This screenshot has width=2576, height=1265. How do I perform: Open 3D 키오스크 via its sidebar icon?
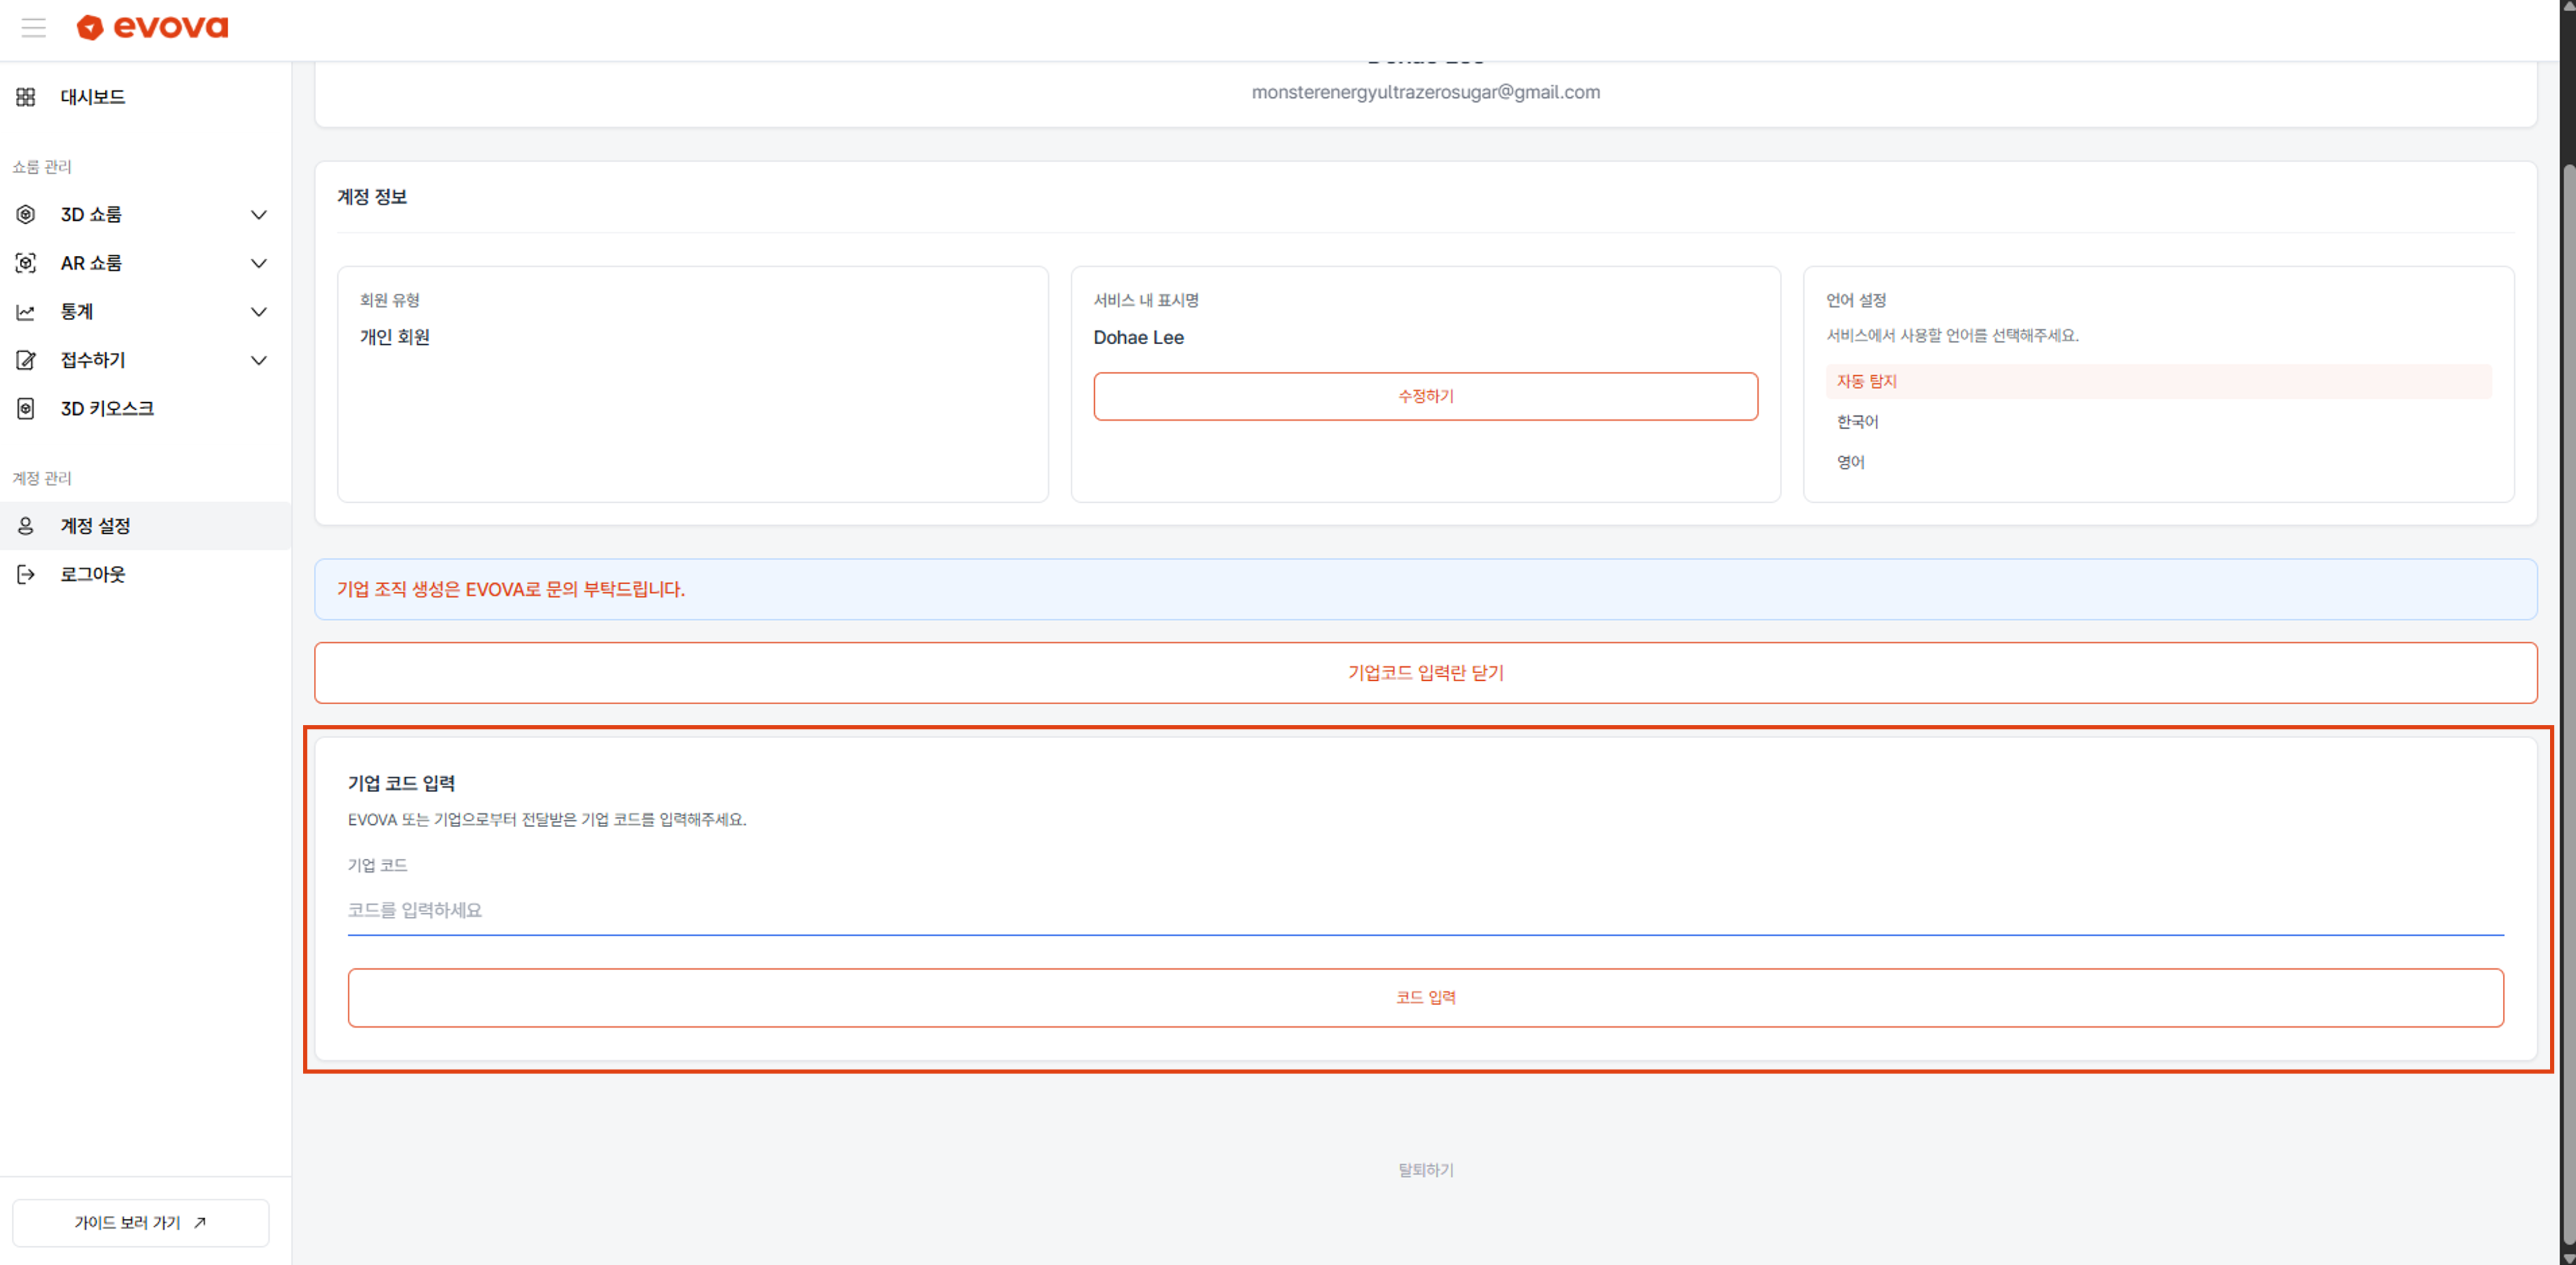pos(24,408)
